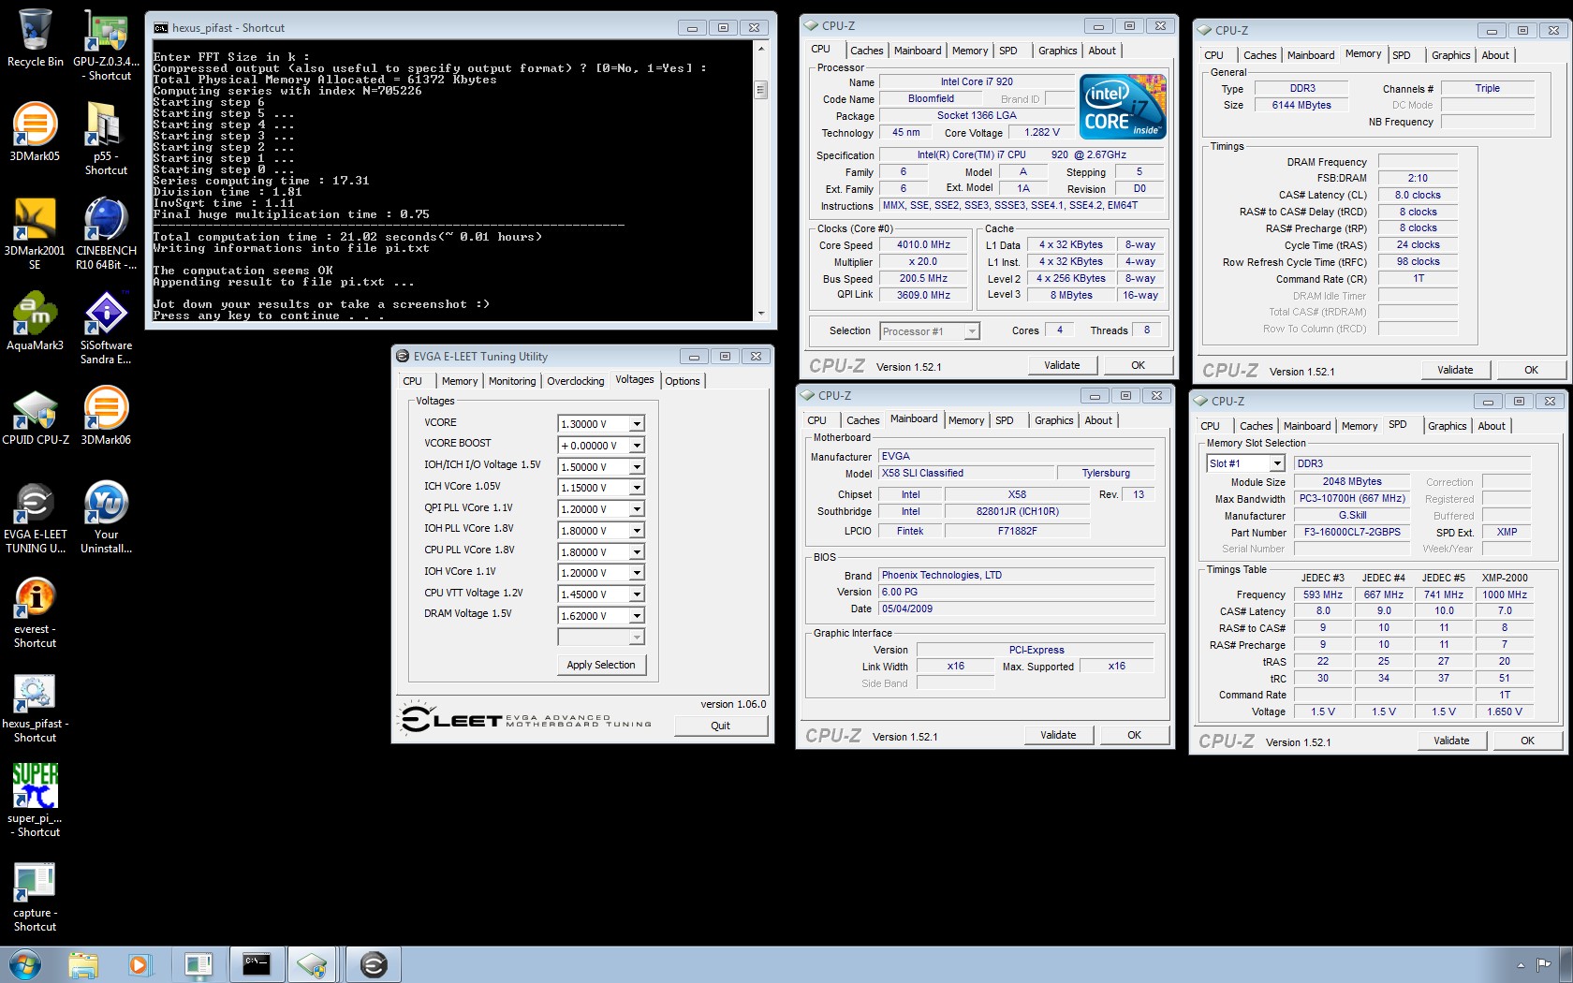Launch the 3DMark06 desktop icon
The width and height of the screenshot is (1573, 983).
(106, 417)
